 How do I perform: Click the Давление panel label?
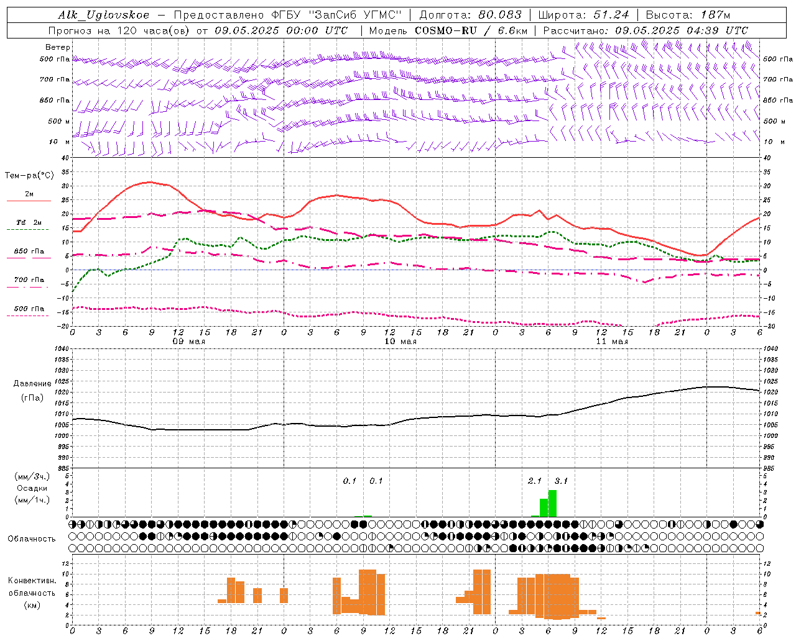[32, 383]
